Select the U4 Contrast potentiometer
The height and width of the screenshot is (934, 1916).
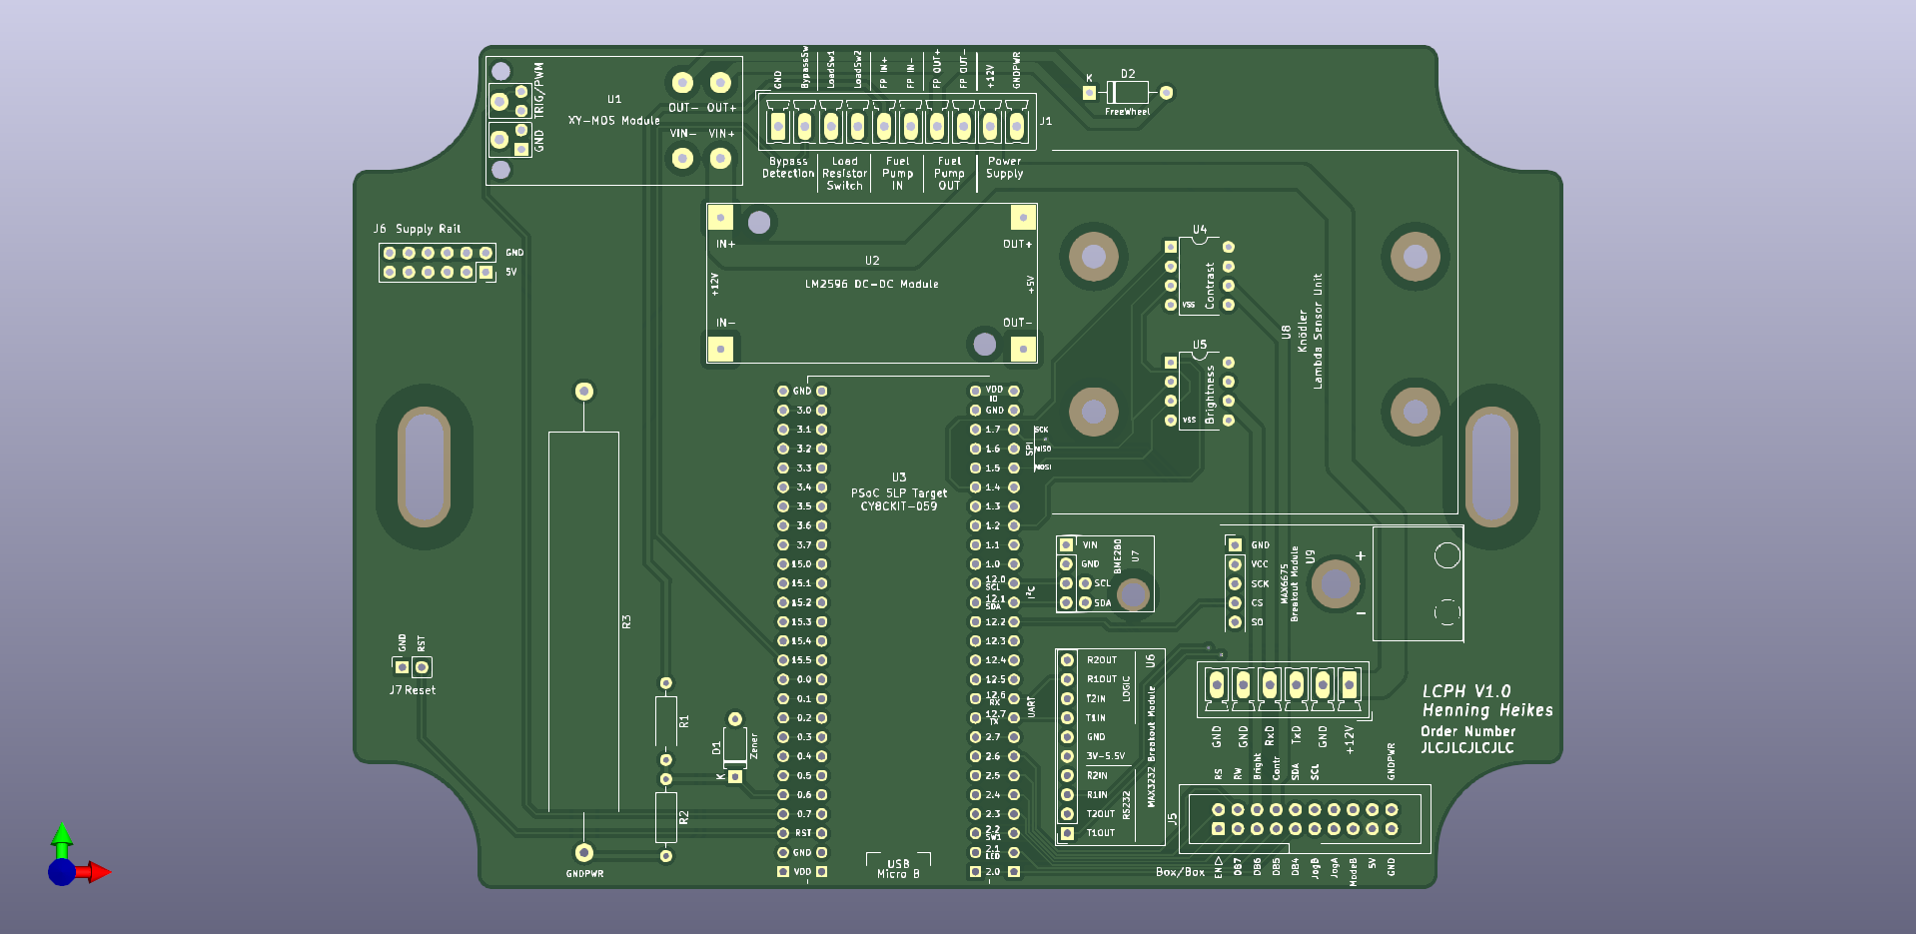[x=1200, y=277]
